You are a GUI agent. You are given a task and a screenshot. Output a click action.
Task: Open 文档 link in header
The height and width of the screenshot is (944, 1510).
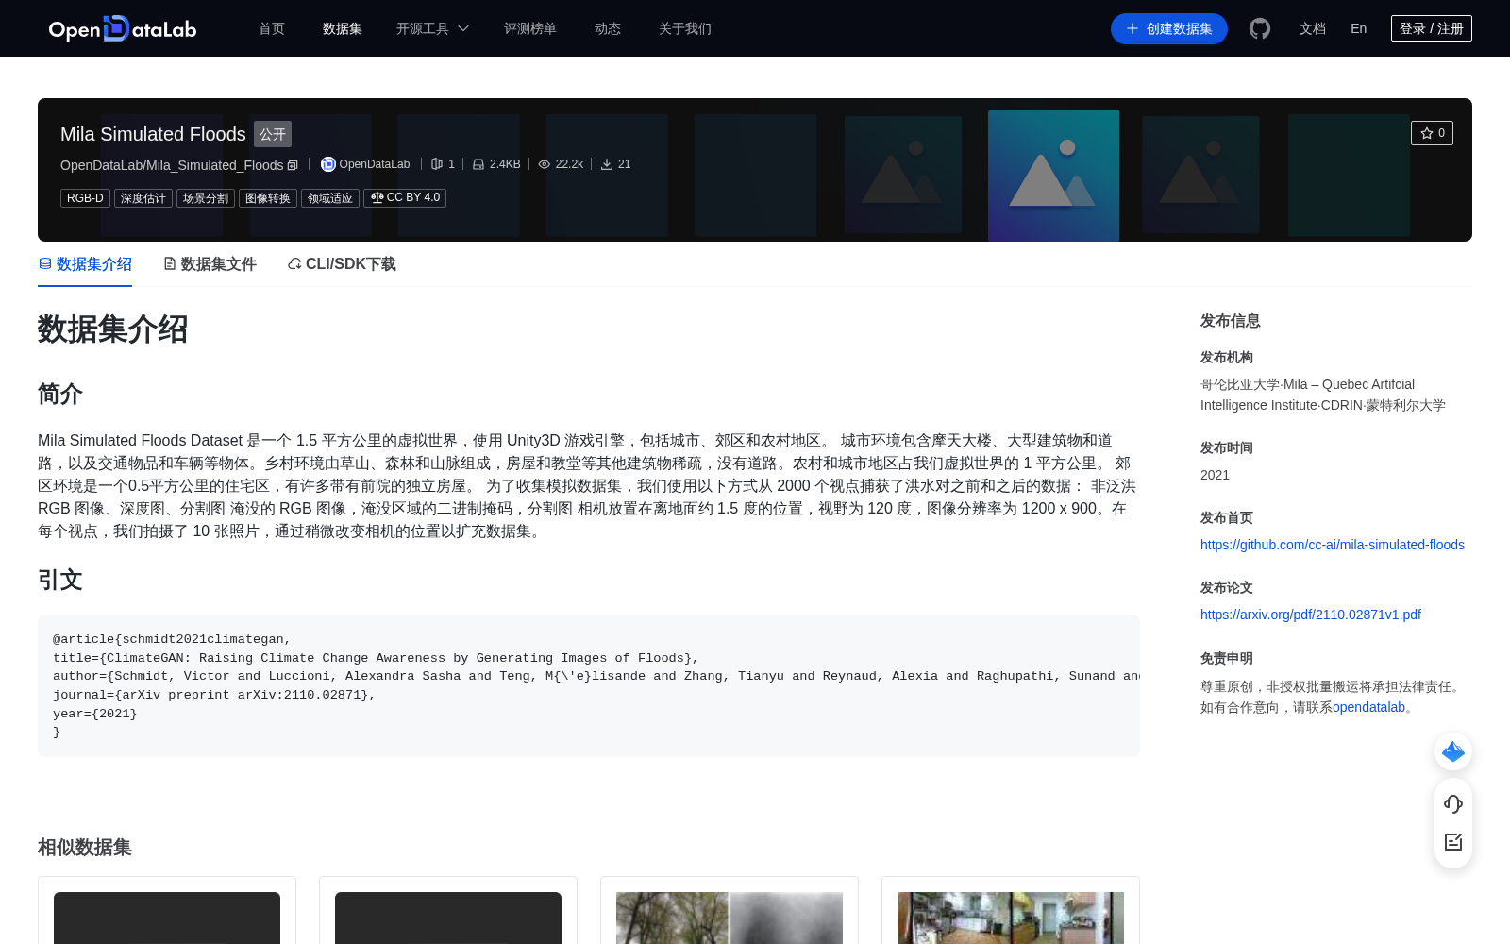[x=1313, y=28]
